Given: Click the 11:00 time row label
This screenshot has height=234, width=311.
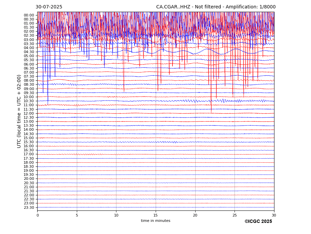Looking at the screenshot, I should tap(29, 105).
